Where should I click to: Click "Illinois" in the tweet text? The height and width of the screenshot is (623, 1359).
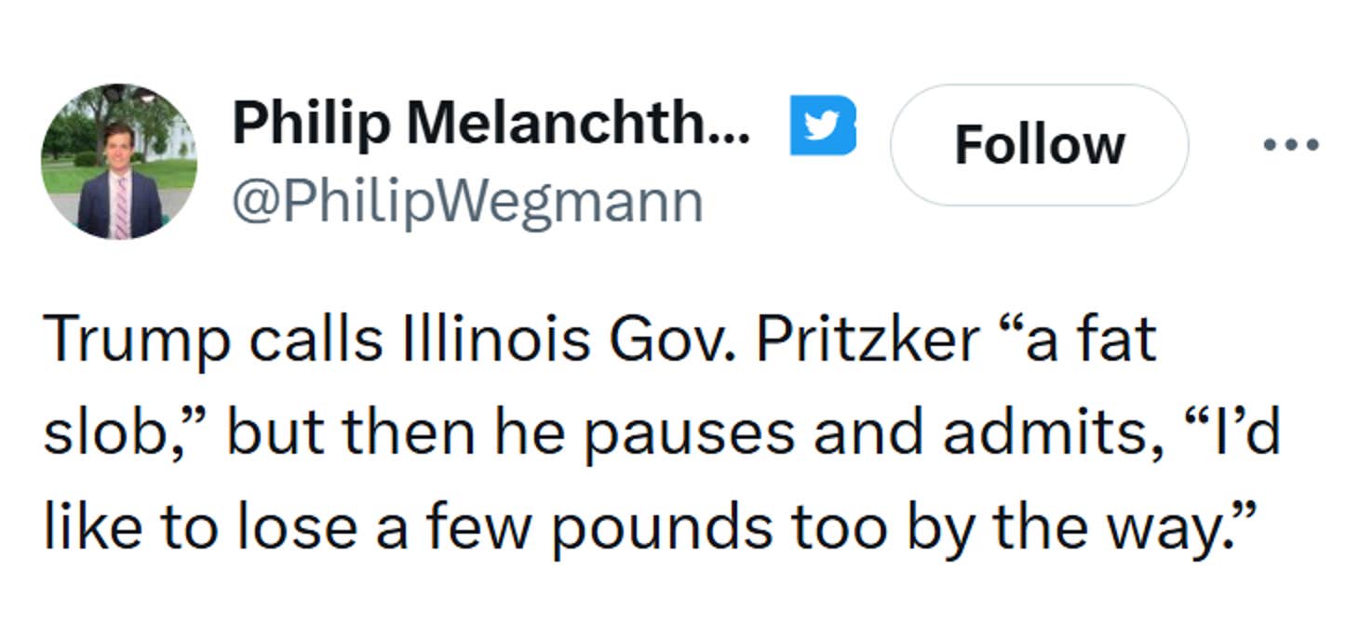495,340
